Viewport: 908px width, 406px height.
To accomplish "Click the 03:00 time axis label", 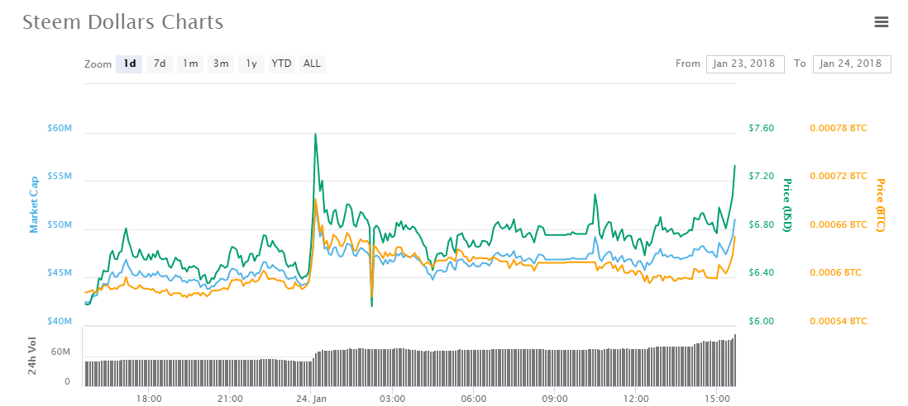I will [x=392, y=399].
